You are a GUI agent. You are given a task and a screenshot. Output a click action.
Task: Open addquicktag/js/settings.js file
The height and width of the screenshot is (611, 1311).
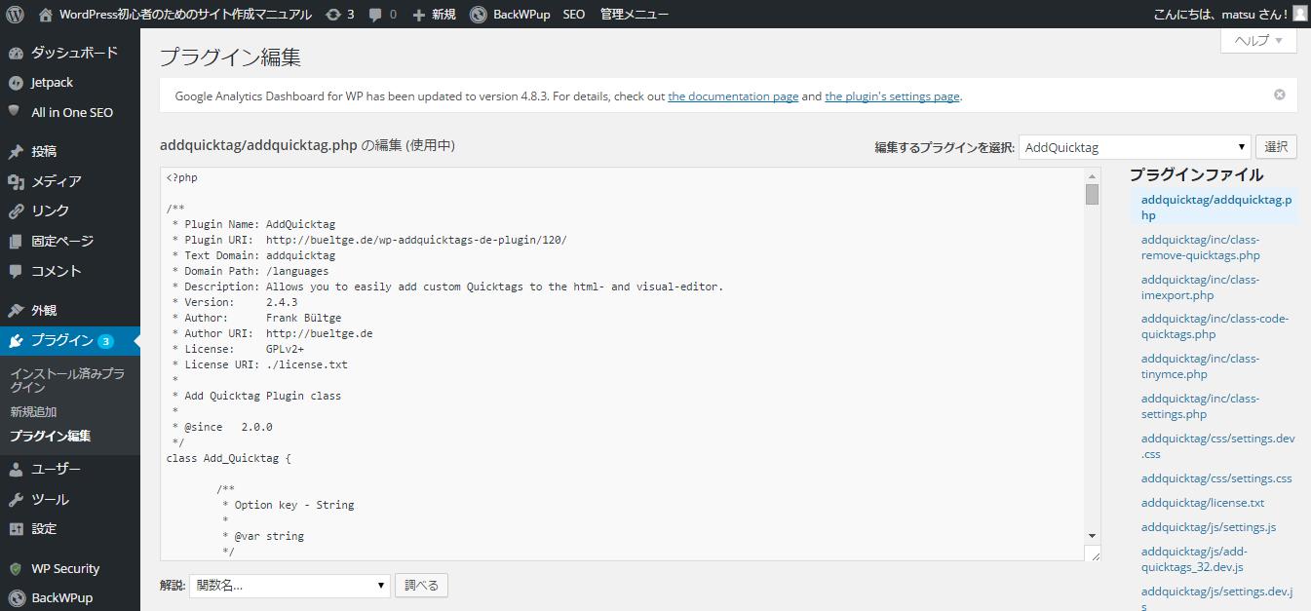tap(1209, 527)
